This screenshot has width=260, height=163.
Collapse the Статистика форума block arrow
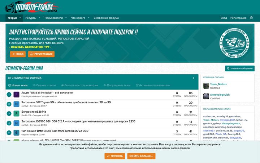coord(194,78)
